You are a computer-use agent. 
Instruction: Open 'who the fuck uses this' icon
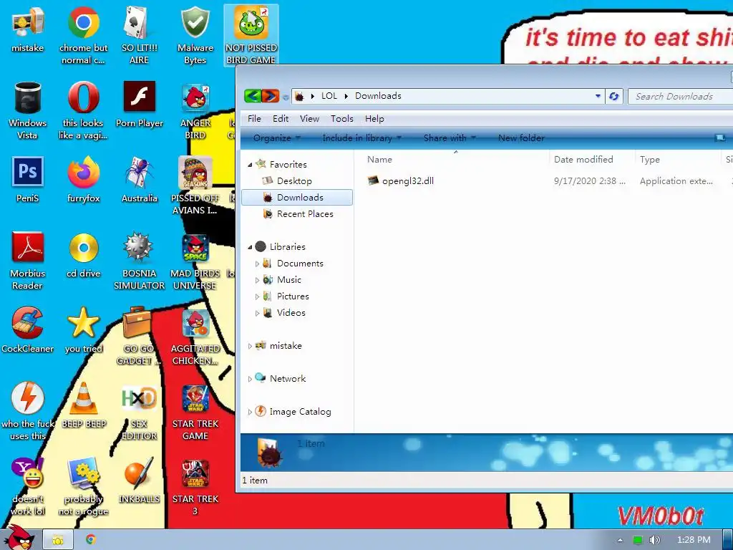click(28, 410)
